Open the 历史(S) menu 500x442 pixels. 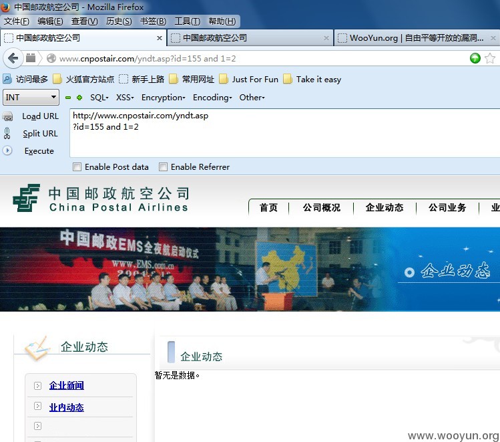click(119, 21)
